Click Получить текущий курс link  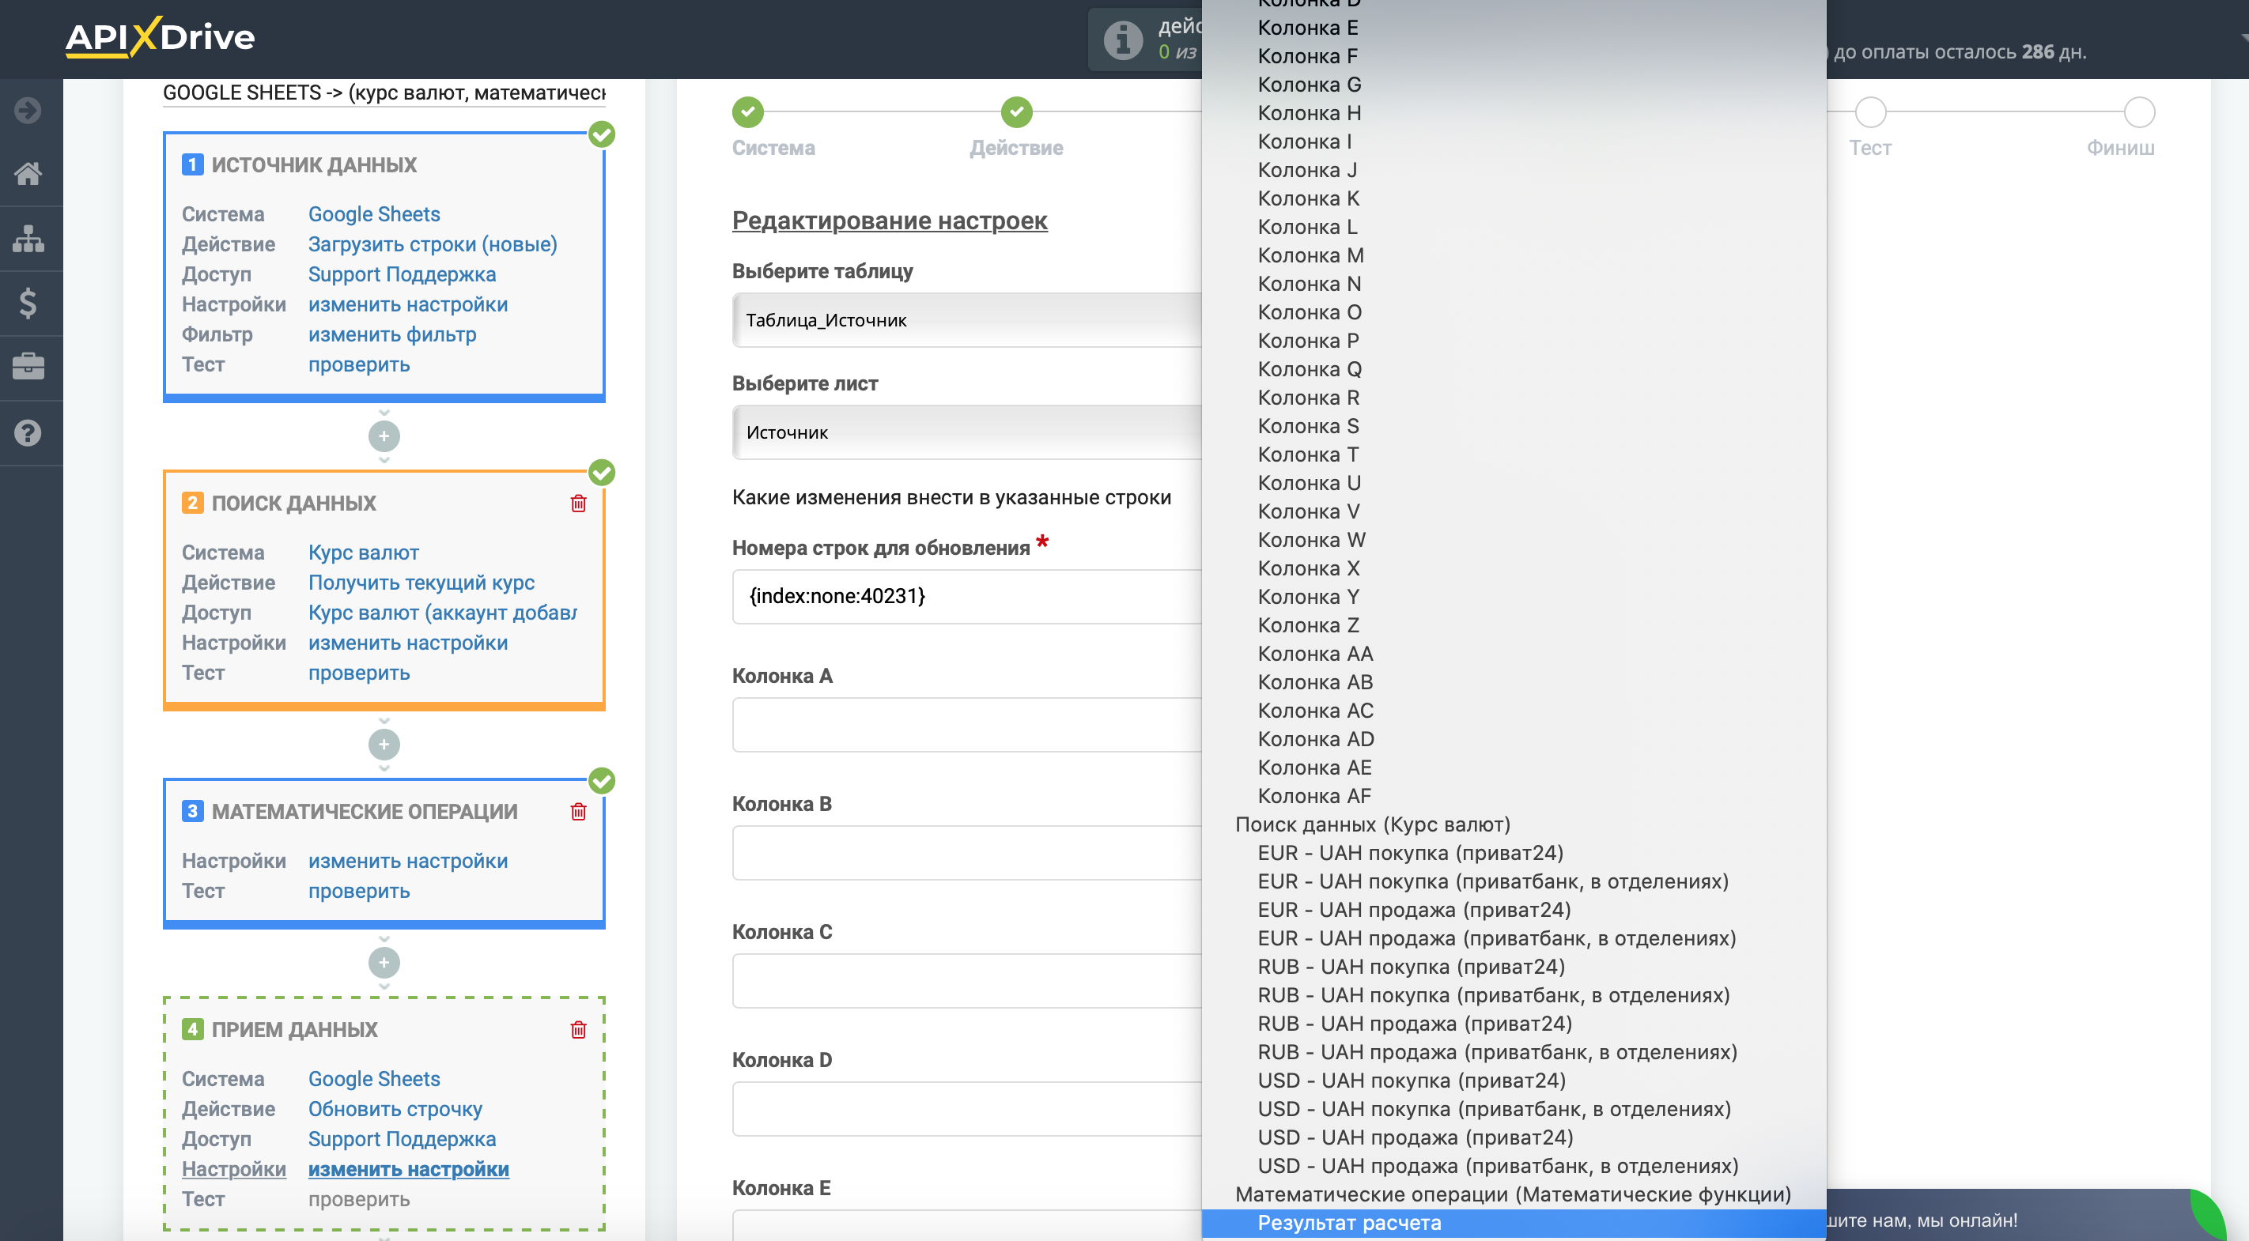click(421, 582)
